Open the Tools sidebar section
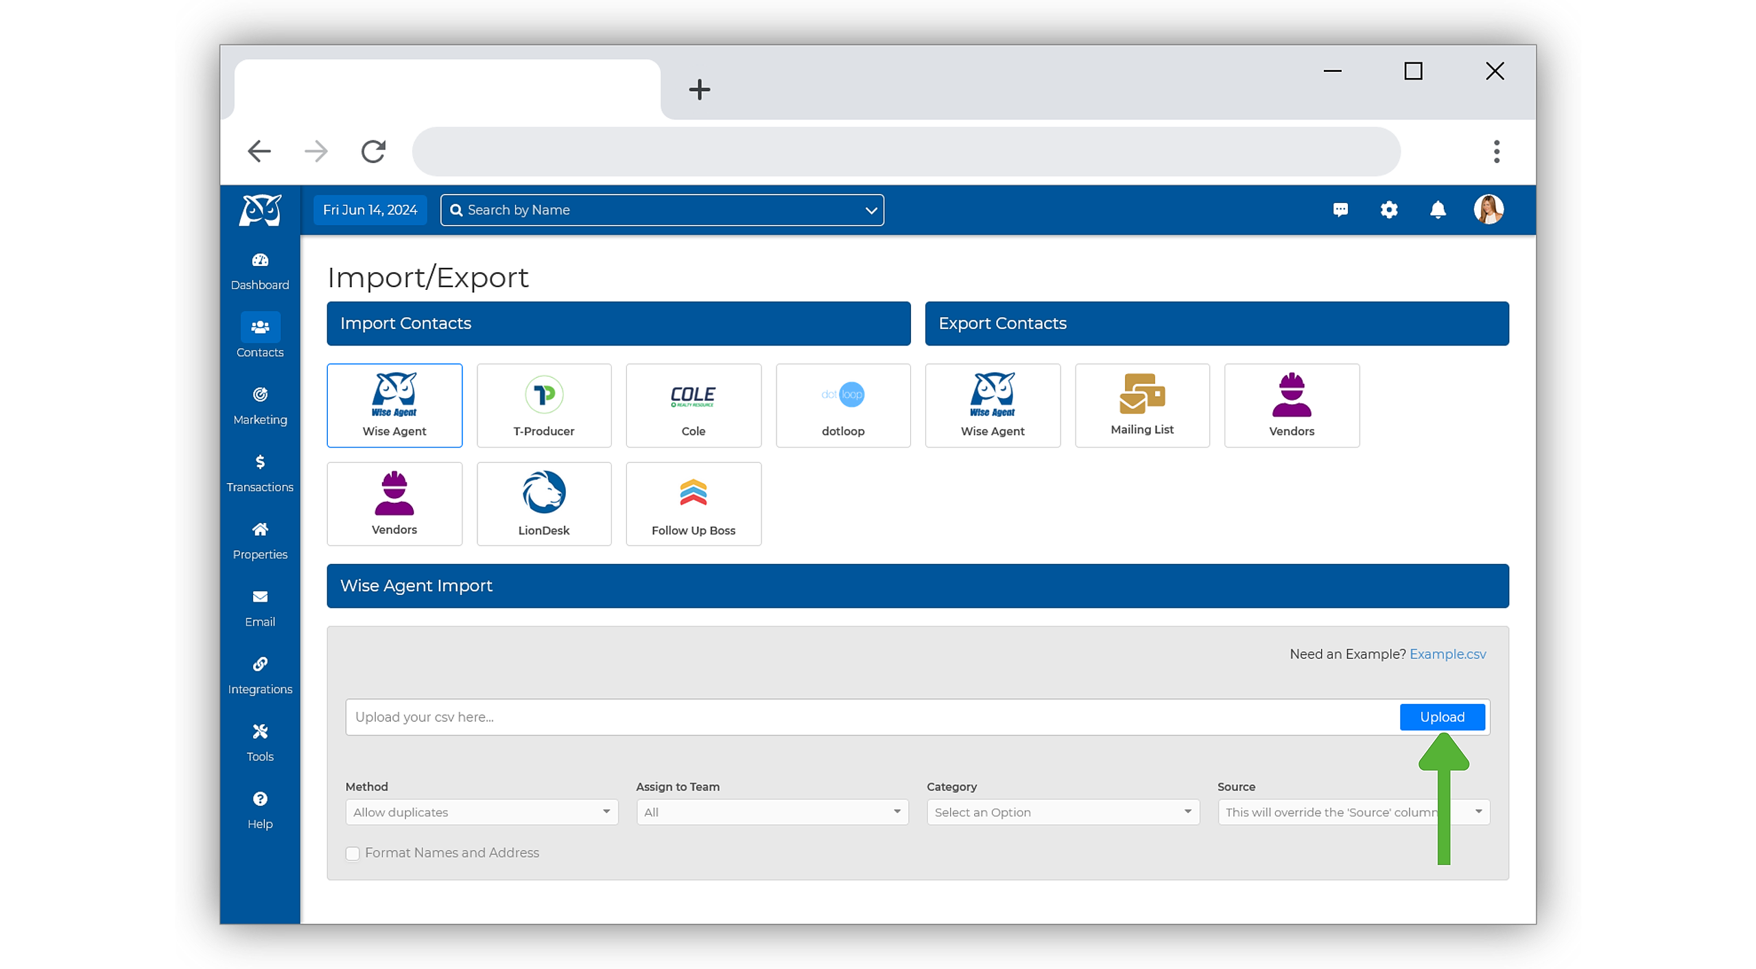This screenshot has width=1756, height=969. [x=260, y=743]
